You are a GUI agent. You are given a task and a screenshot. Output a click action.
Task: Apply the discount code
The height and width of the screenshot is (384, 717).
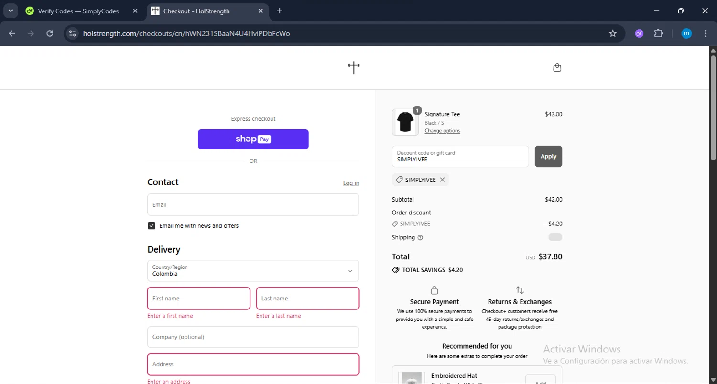click(x=548, y=156)
